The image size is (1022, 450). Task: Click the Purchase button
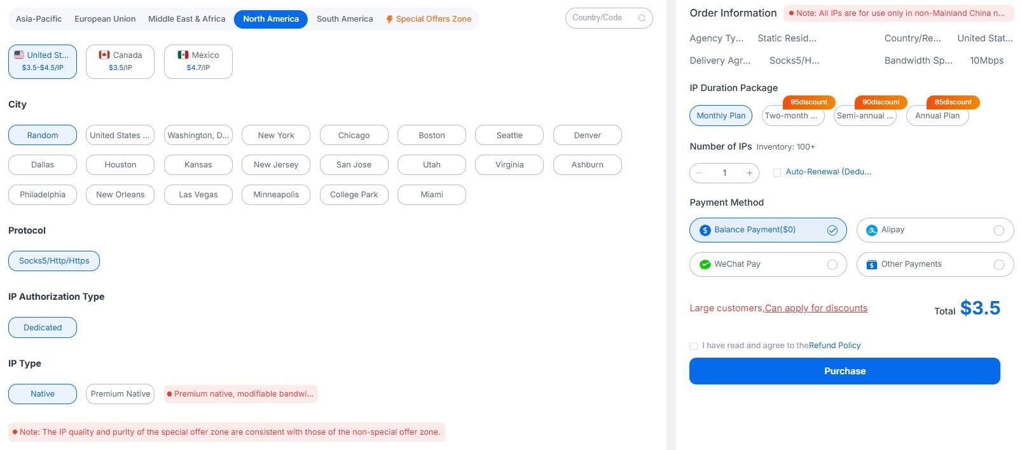845,371
